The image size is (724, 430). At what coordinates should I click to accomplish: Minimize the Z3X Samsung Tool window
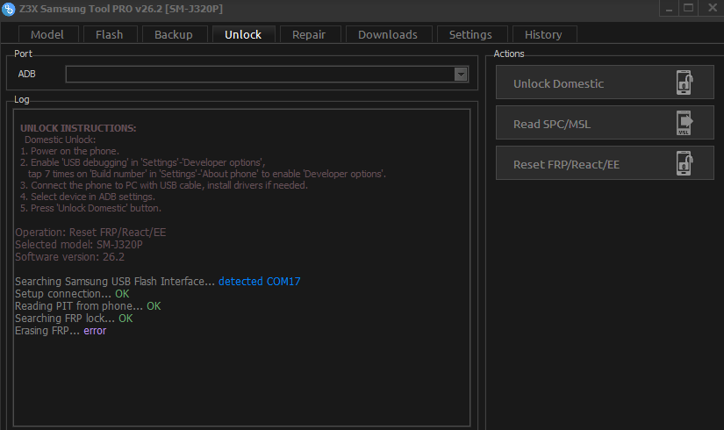pos(669,8)
